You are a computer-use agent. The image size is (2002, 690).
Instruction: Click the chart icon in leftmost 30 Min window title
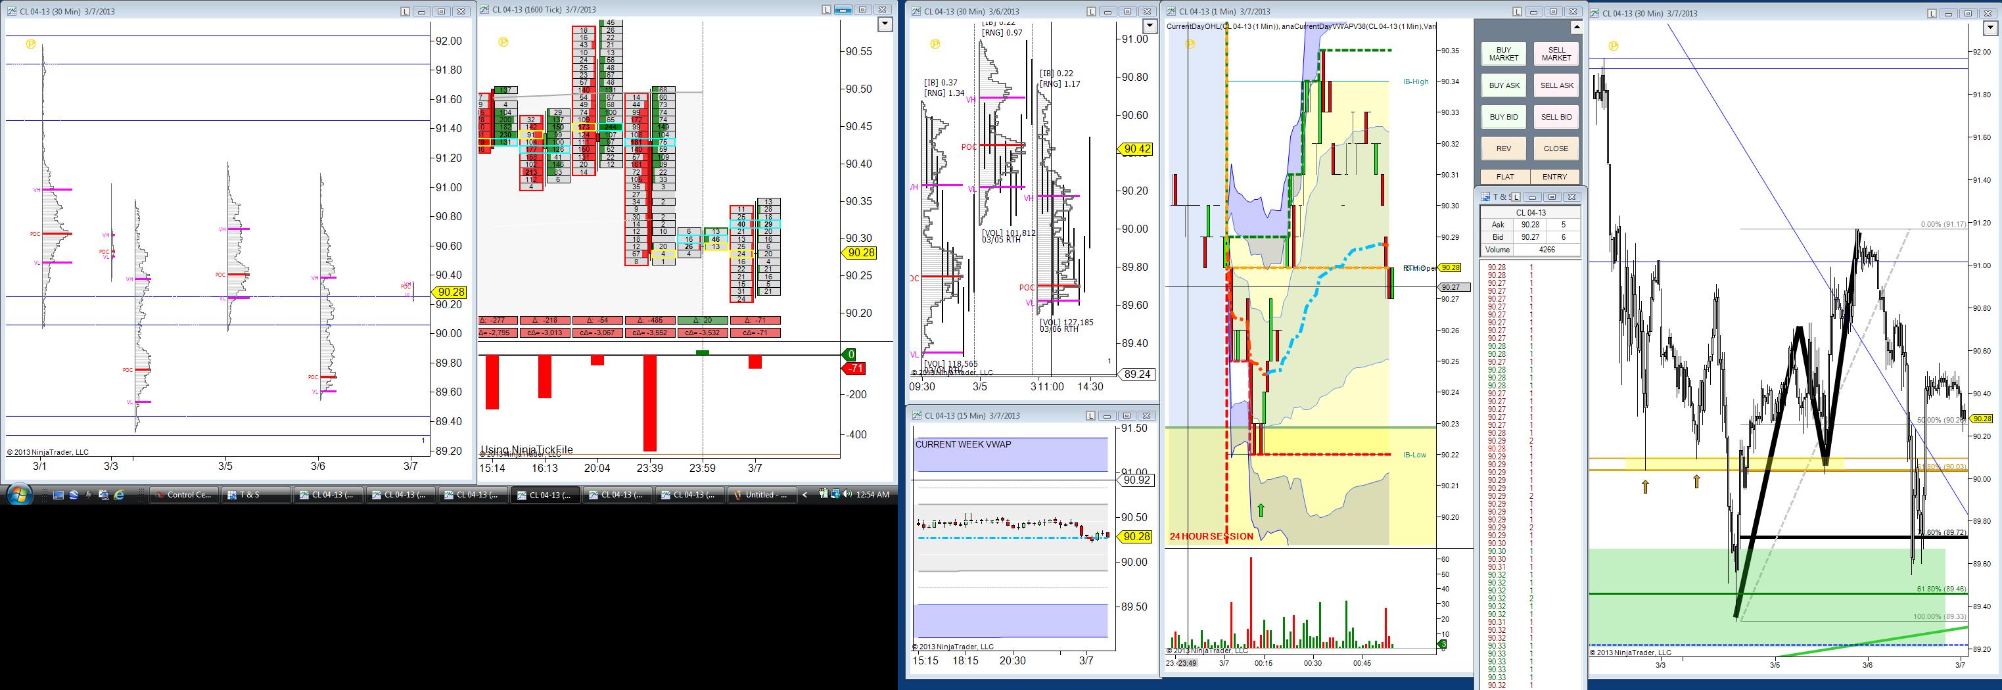12,12
